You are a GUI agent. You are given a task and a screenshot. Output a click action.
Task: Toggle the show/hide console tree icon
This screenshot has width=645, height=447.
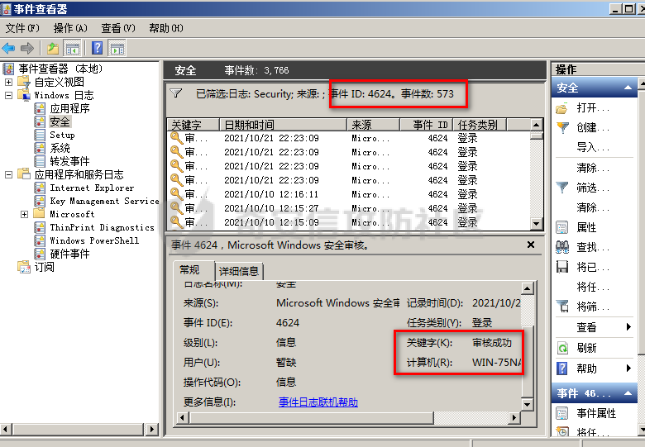coord(73,48)
